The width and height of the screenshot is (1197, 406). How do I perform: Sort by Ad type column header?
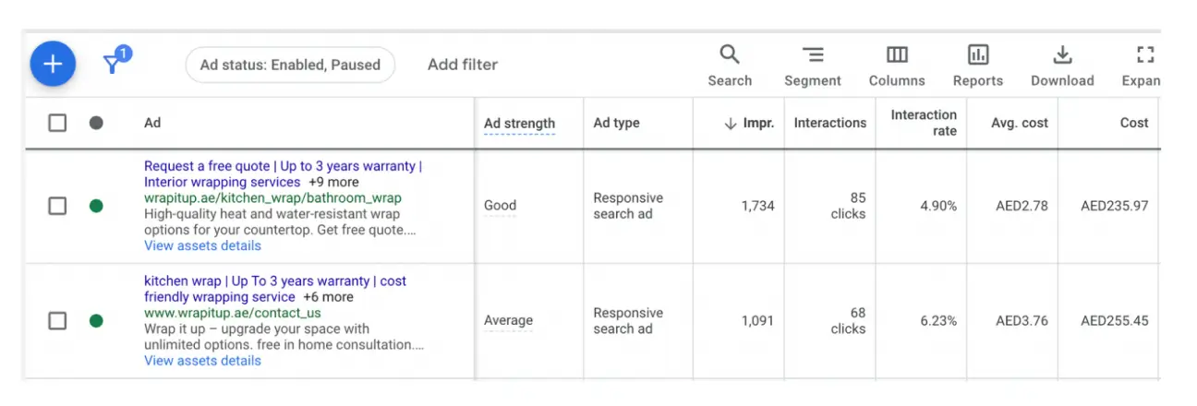click(x=616, y=123)
